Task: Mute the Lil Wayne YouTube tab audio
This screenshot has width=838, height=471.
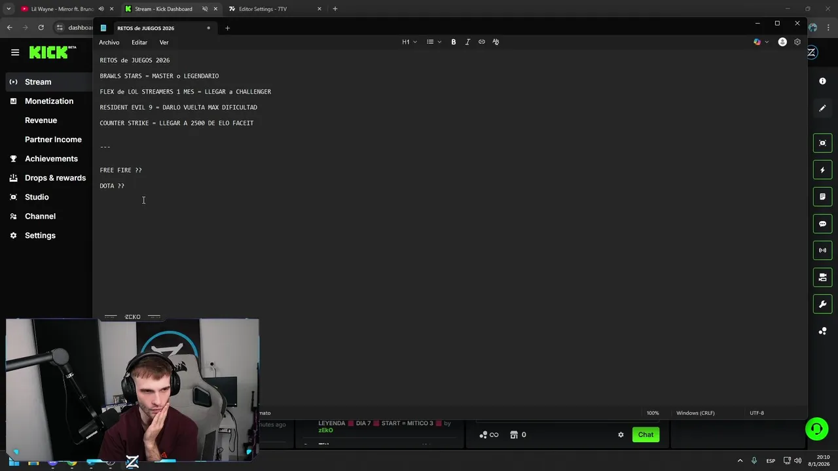Action: (101, 9)
